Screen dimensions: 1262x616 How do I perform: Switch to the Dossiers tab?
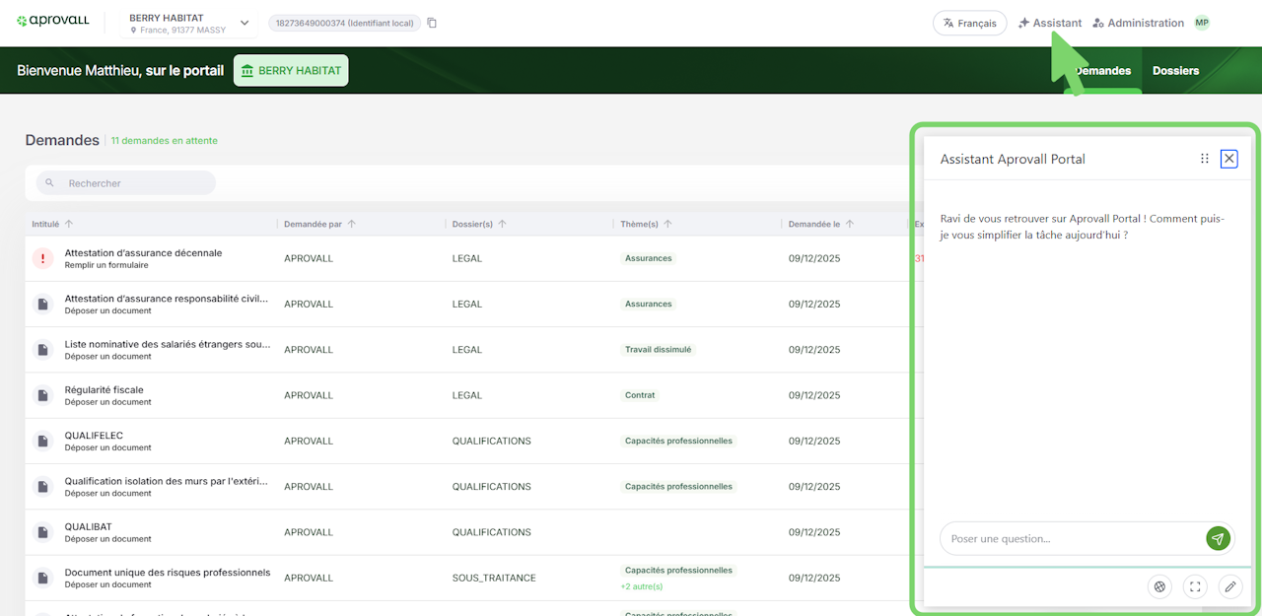[x=1175, y=71]
